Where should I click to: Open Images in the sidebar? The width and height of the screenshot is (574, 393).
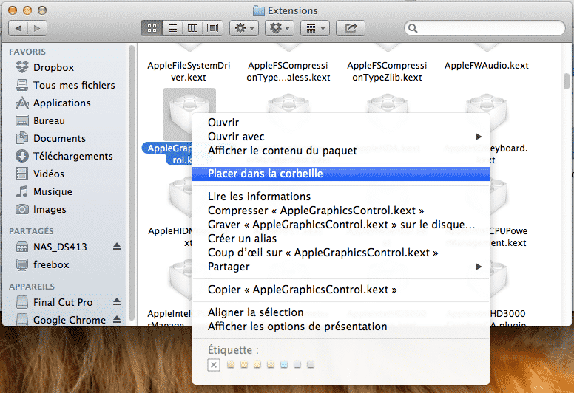tap(41, 210)
